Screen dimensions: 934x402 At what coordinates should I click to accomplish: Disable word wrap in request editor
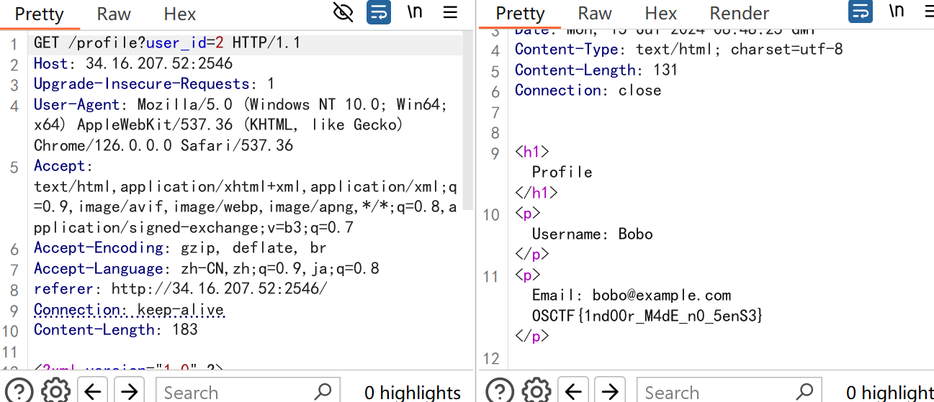coord(379,12)
